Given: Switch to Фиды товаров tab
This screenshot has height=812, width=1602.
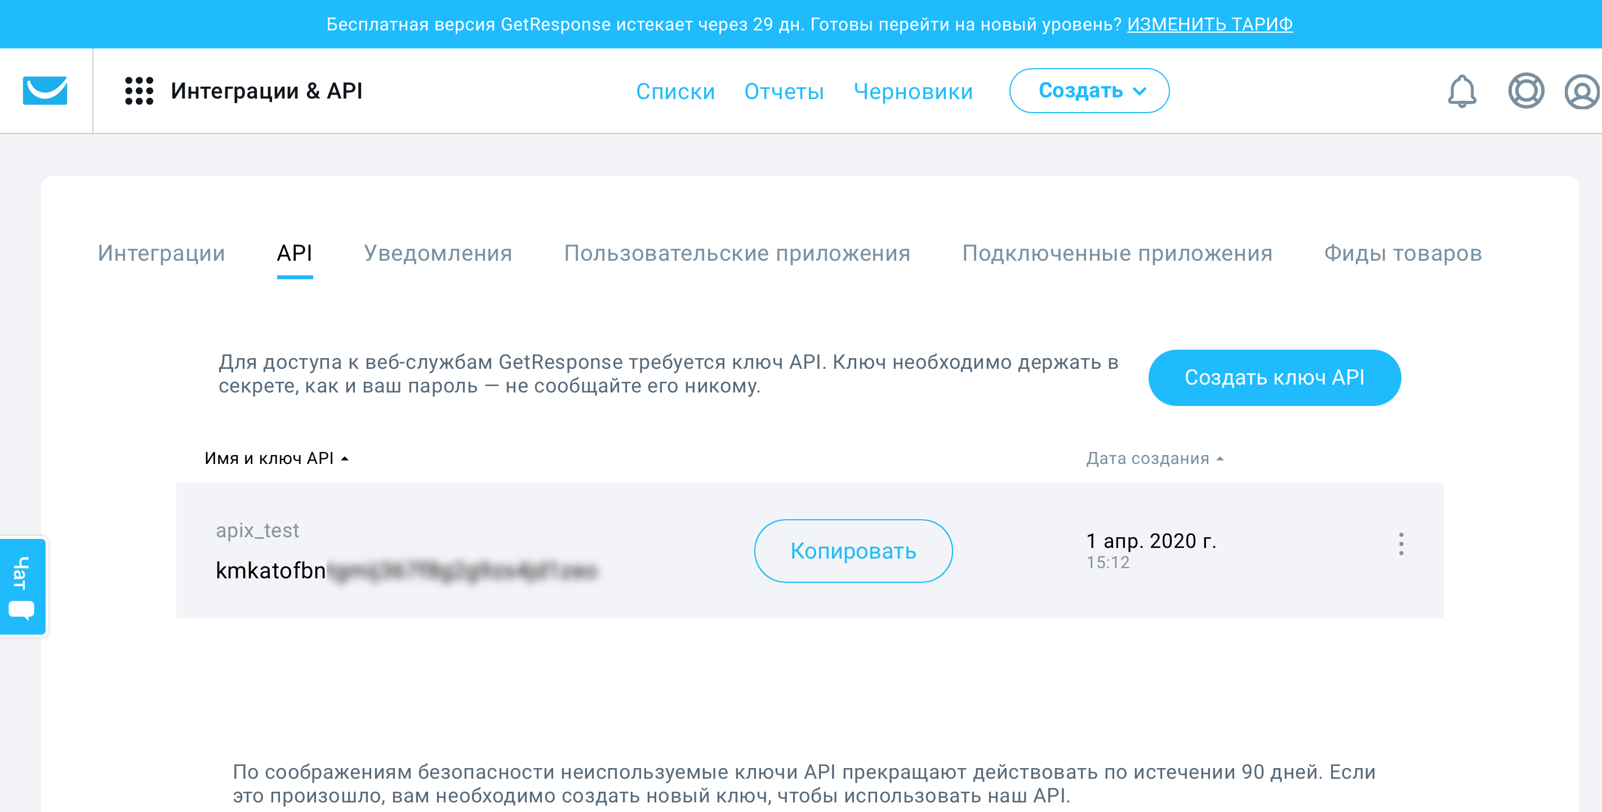Looking at the screenshot, I should coord(1403,253).
